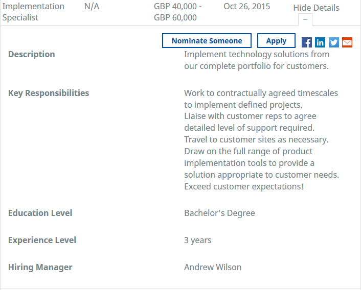
Task: Share the job on Twitter
Action: [334, 42]
